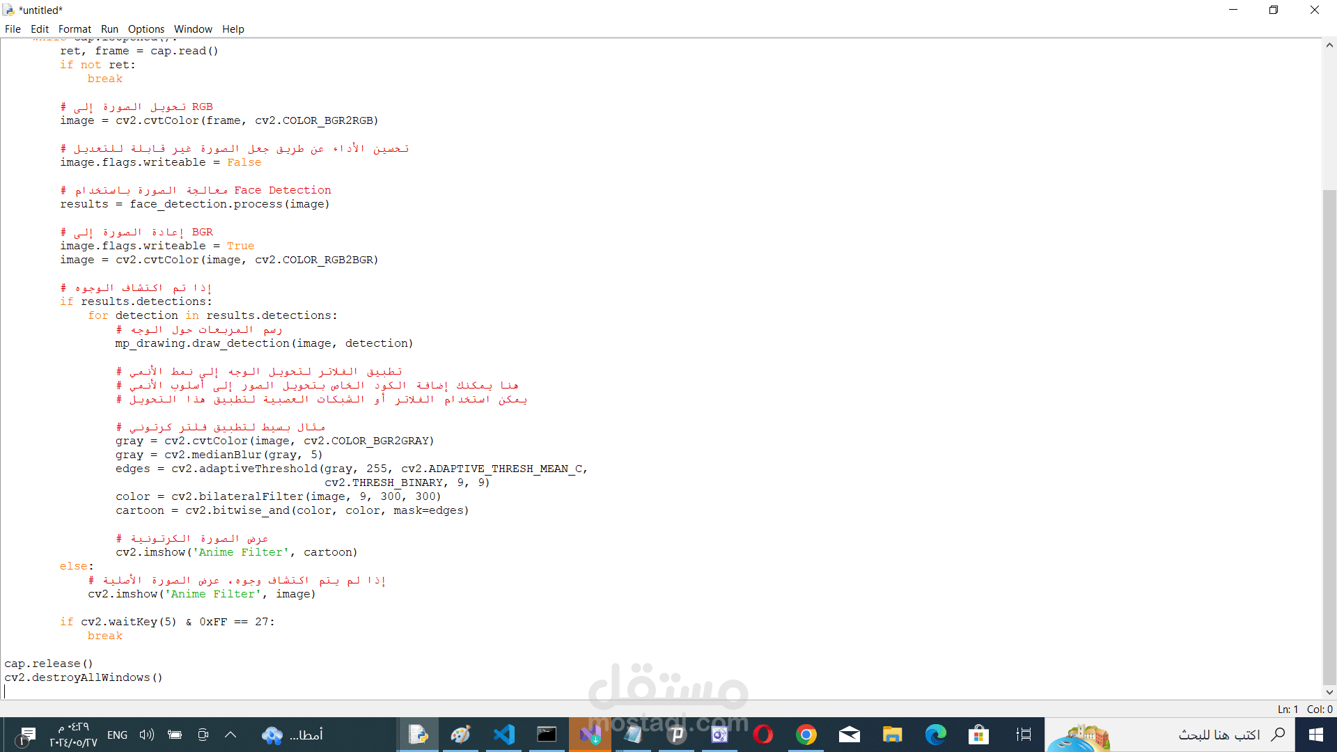Open the Options menu

click(146, 29)
